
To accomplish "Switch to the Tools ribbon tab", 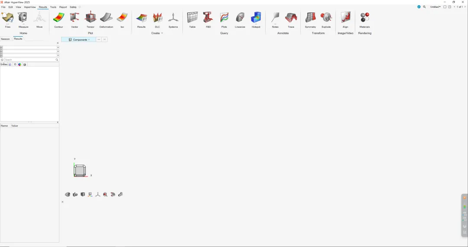I will point(53,7).
